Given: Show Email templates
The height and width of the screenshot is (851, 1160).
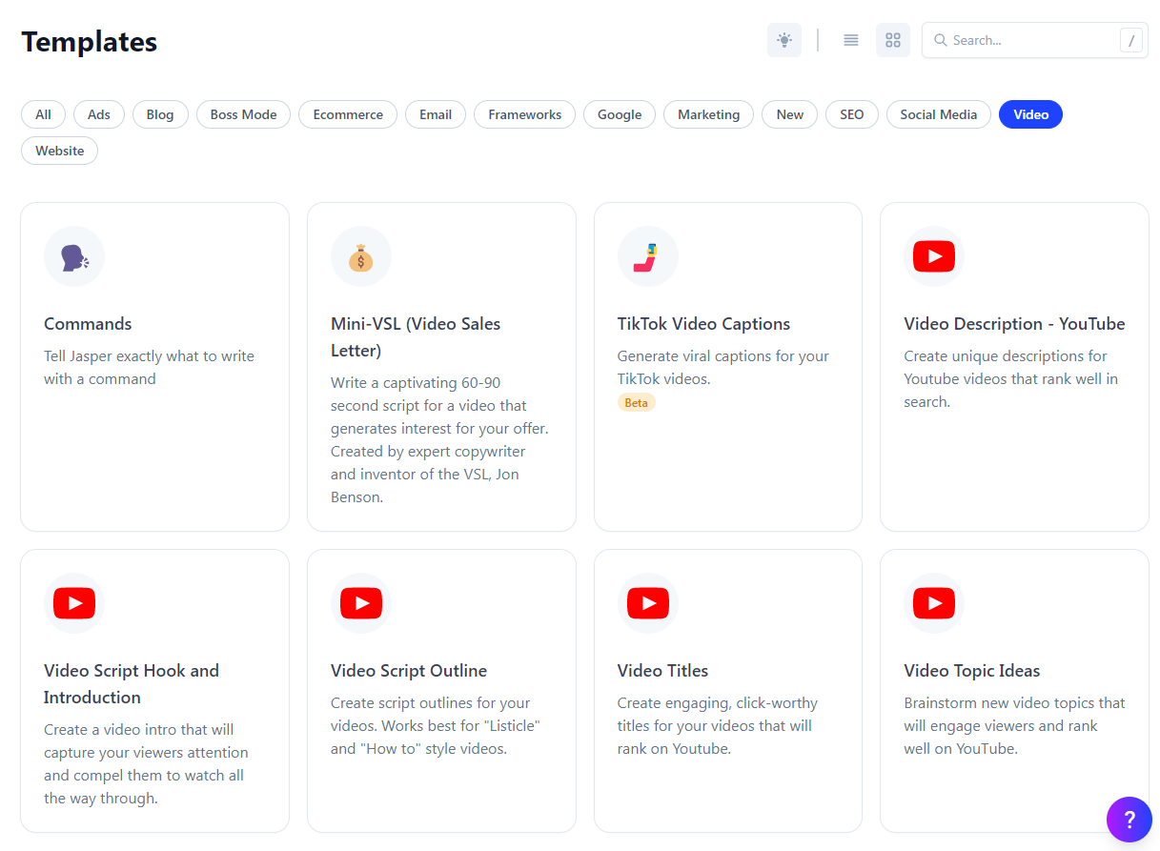Looking at the screenshot, I should [436, 114].
